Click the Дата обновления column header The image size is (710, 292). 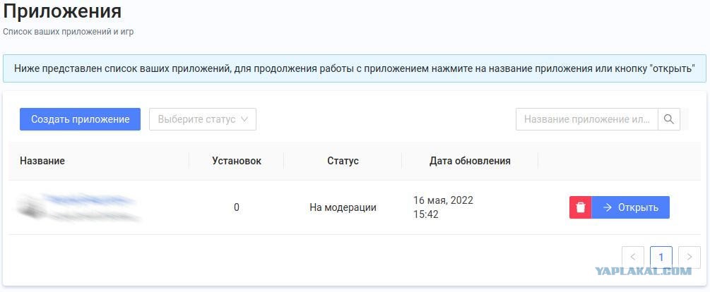470,161
